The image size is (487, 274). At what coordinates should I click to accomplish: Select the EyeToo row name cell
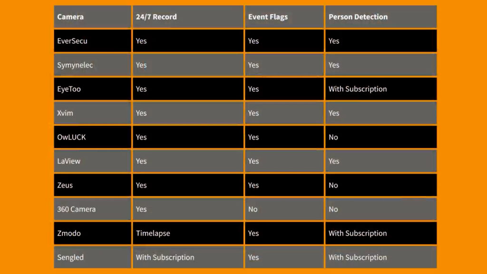click(69, 89)
